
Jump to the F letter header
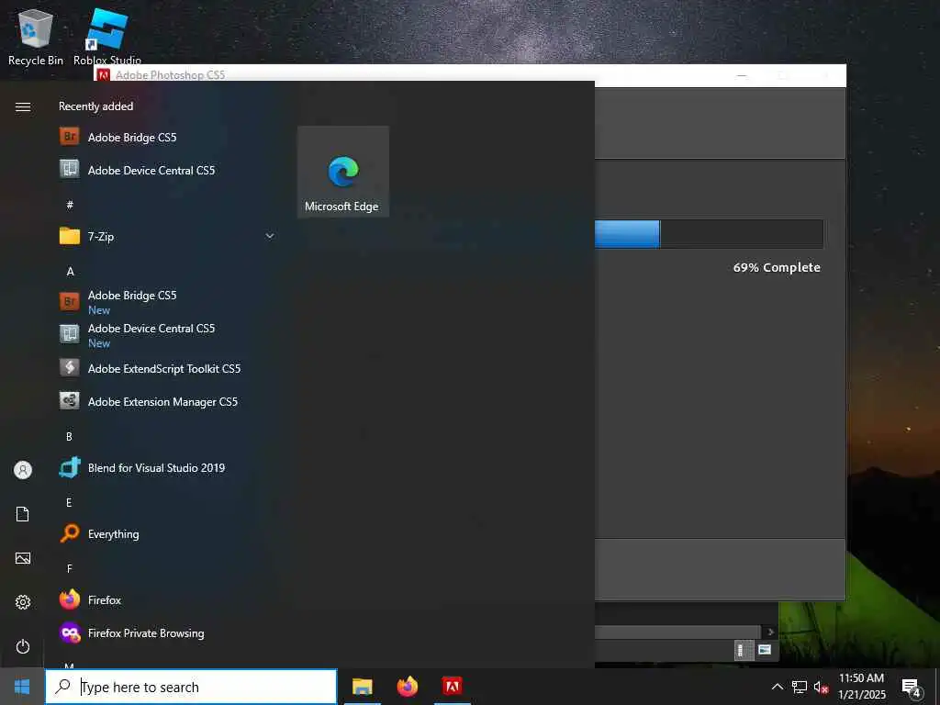click(70, 568)
